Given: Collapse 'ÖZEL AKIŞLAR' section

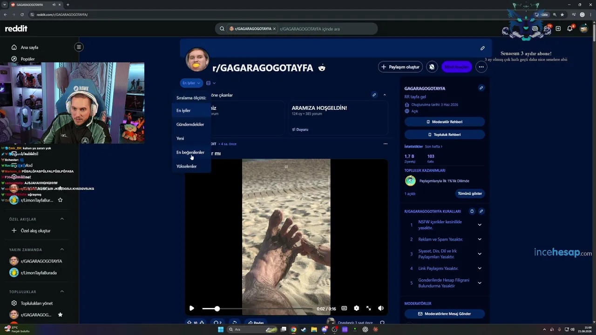Looking at the screenshot, I should [x=62, y=219].
